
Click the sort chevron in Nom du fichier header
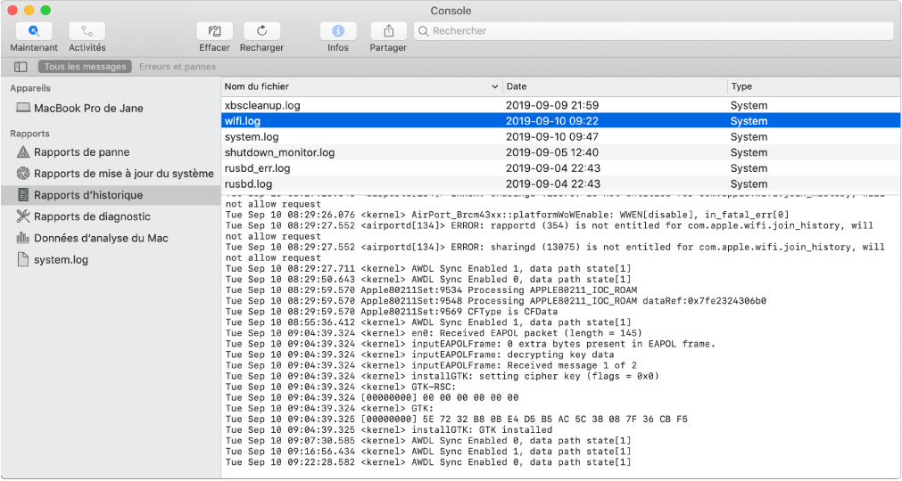point(495,87)
